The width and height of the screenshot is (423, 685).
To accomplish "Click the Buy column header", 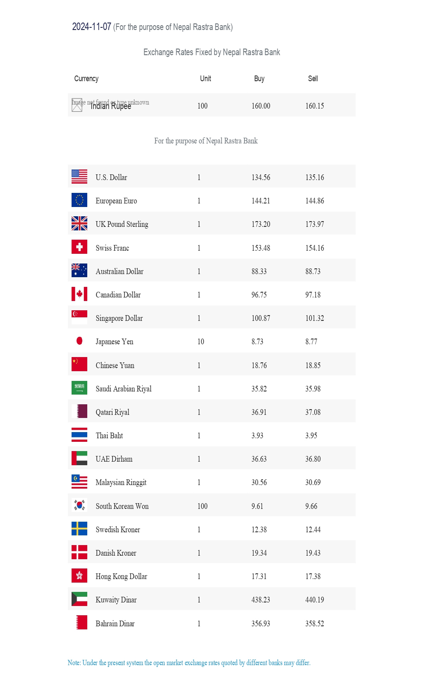I will (259, 79).
